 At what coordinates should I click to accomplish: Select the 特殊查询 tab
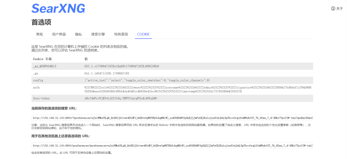(x=121, y=34)
